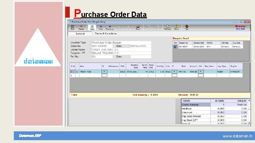Close the Purchase Order window
Screen dimensions: 255x143
click(247, 22)
